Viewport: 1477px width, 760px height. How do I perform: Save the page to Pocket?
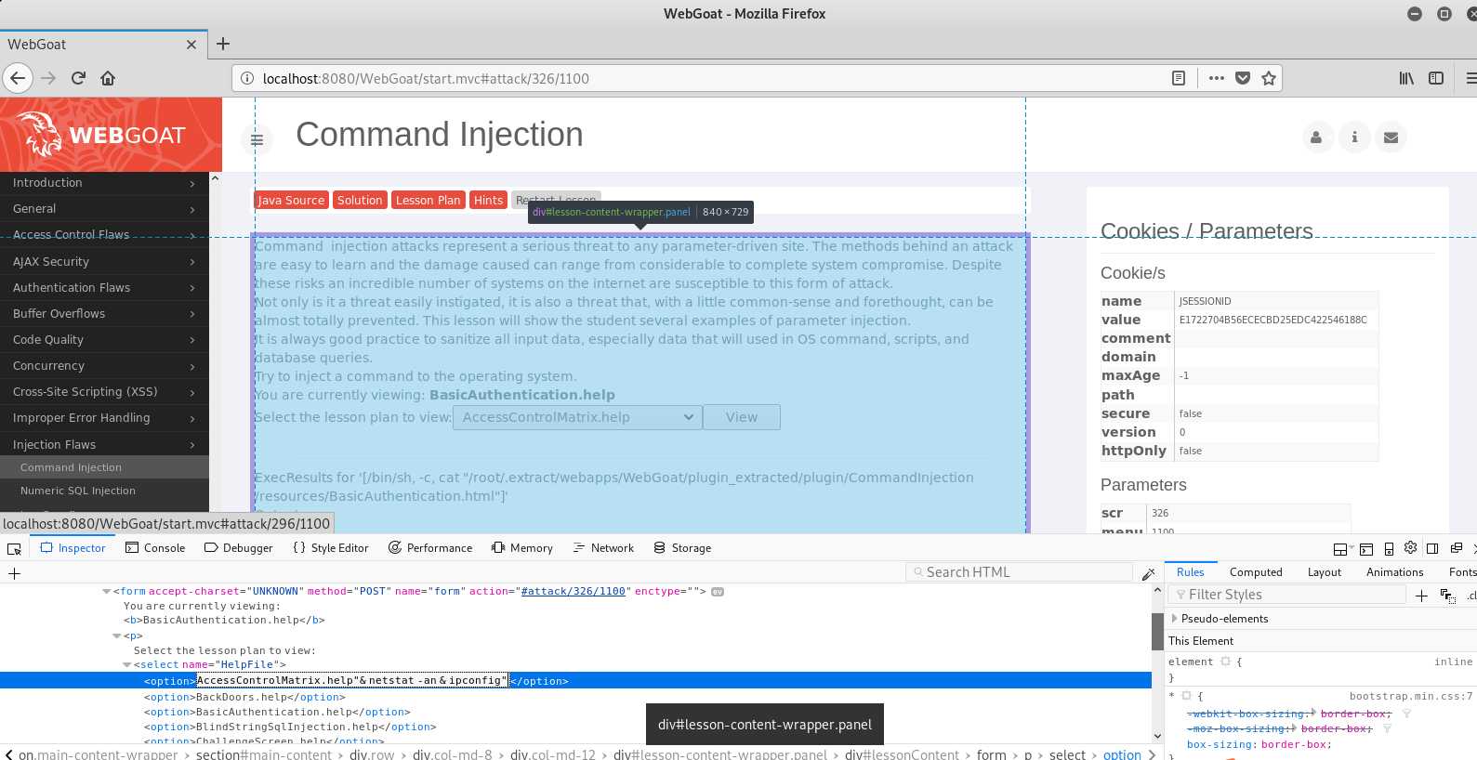pyautogui.click(x=1243, y=78)
